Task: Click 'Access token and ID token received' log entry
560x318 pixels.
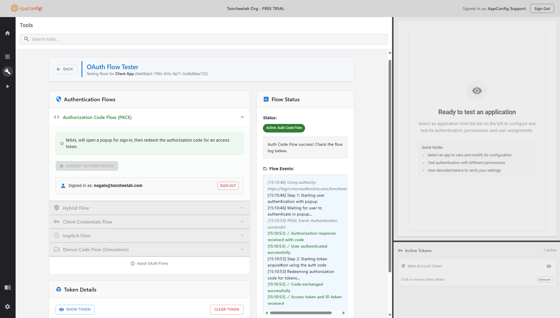Action: tap(305, 300)
